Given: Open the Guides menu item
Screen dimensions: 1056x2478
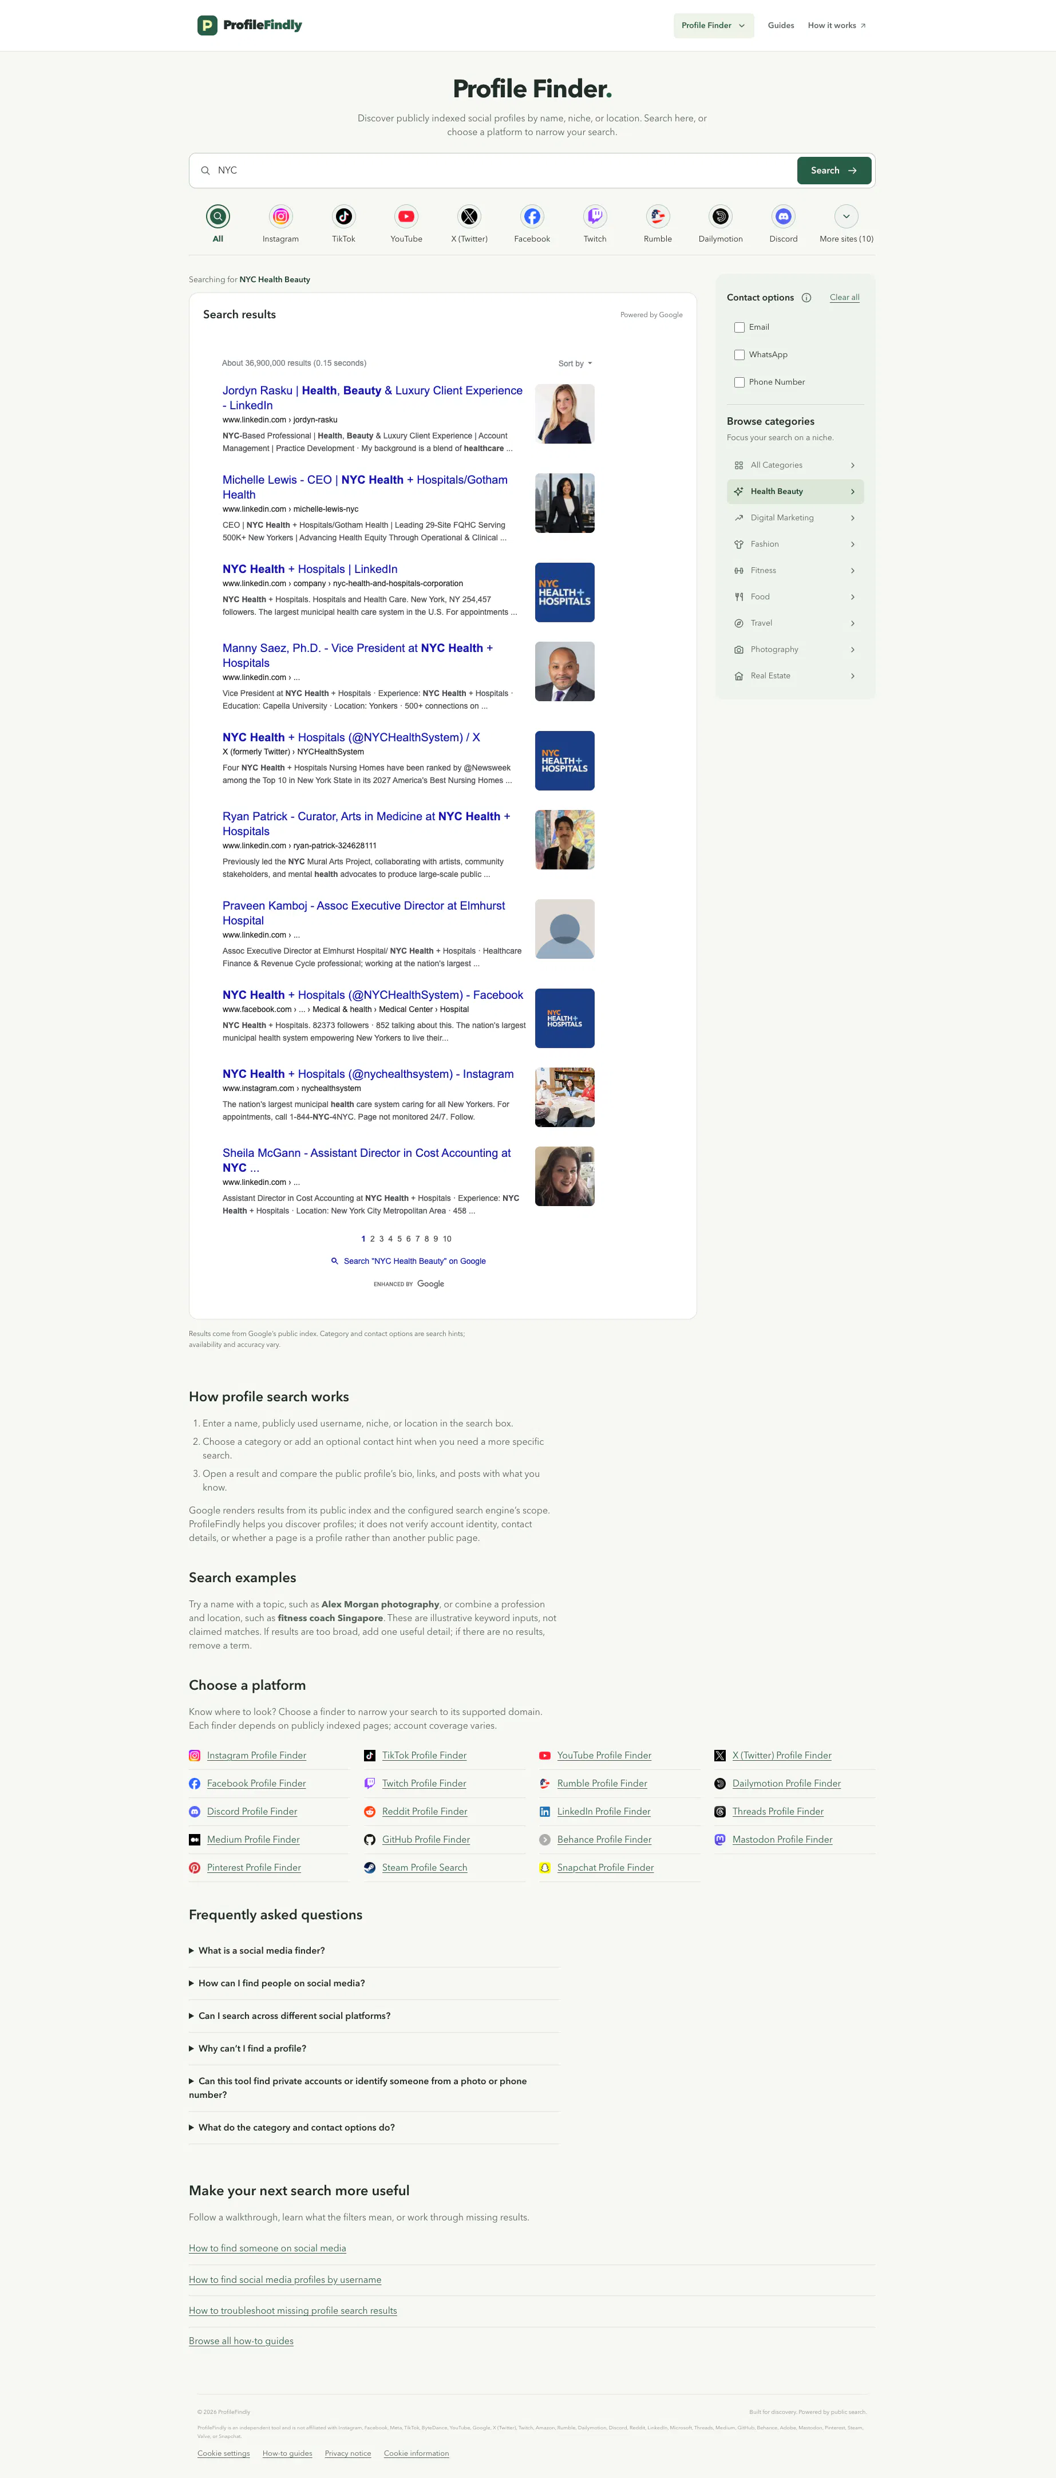Looking at the screenshot, I should (781, 26).
